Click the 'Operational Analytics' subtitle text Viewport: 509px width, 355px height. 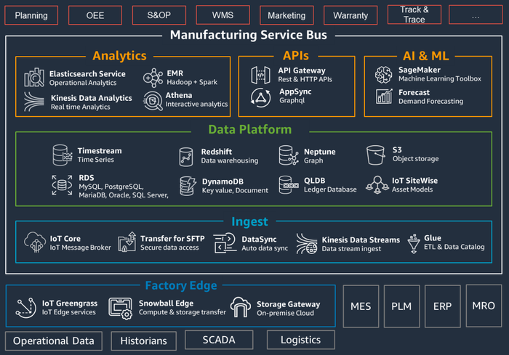pyautogui.click(x=83, y=83)
